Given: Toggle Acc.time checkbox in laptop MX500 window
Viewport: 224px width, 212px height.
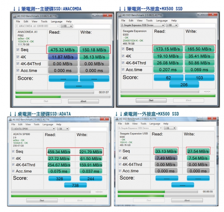Looking at the screenshot, I should pos(123,70).
